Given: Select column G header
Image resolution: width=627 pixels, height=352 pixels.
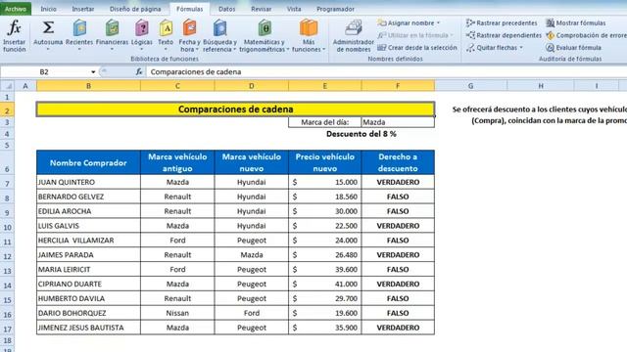Looking at the screenshot, I should click(x=470, y=85).
